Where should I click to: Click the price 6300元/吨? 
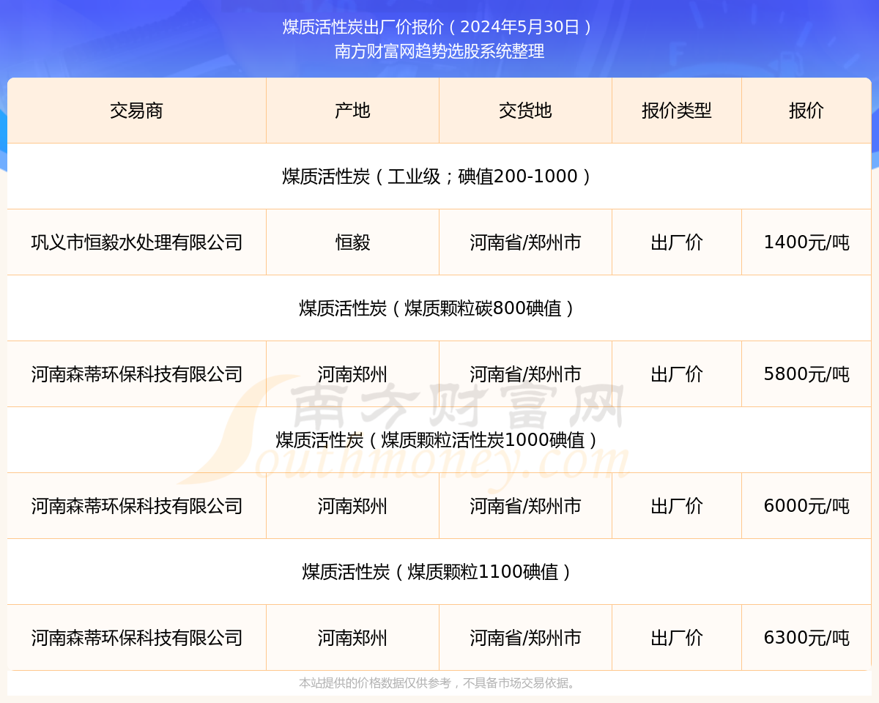click(806, 638)
